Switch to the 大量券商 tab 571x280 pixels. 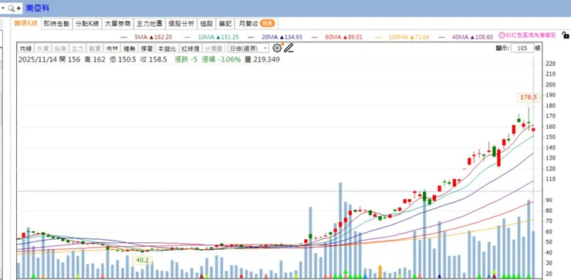[x=117, y=24]
